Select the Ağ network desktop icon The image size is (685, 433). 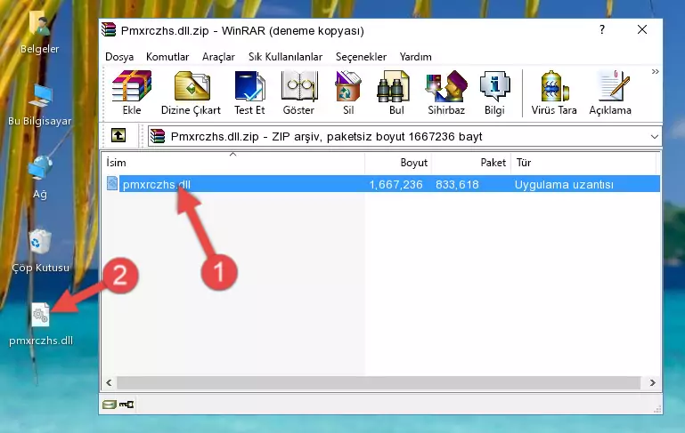40,177
